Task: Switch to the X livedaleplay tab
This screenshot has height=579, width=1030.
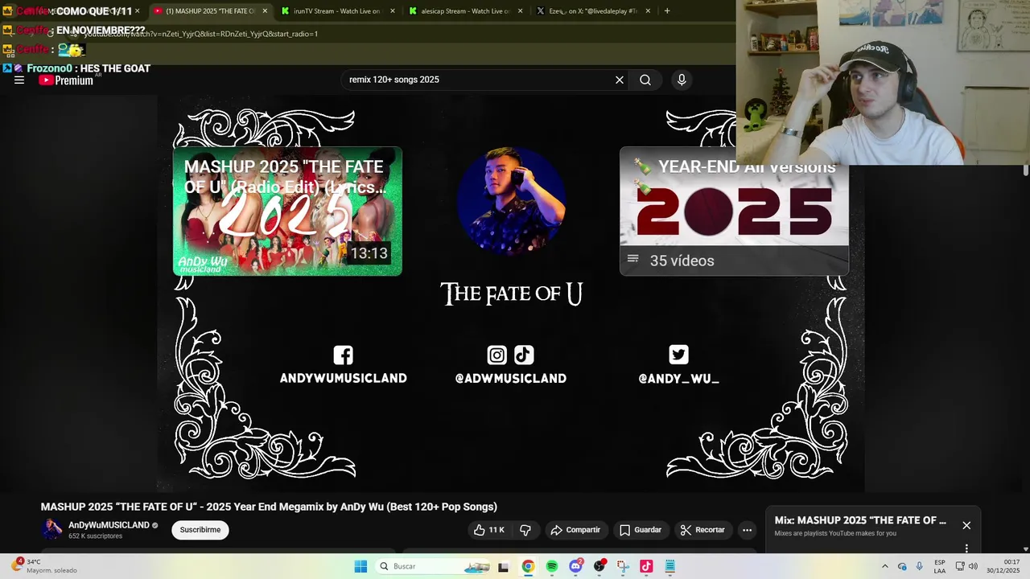Action: pos(593,11)
